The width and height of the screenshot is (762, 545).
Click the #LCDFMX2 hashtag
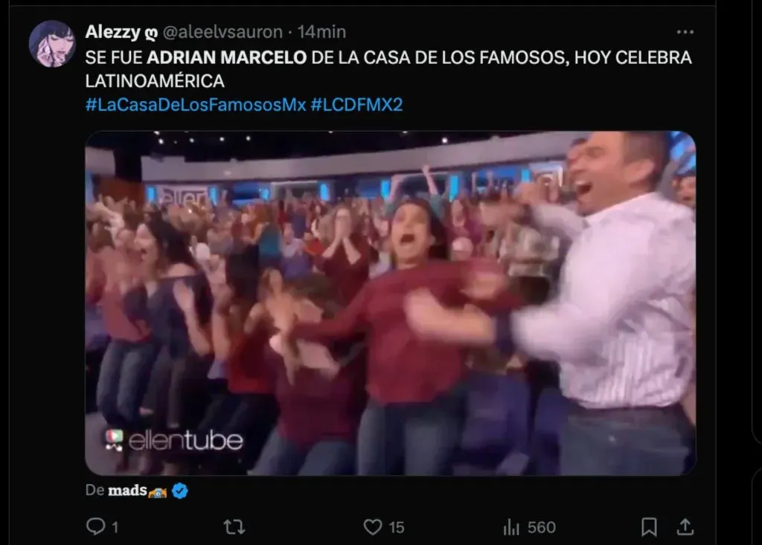(x=356, y=105)
